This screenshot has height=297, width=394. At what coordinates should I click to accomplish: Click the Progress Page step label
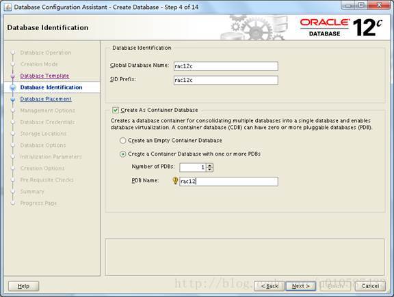(38, 203)
